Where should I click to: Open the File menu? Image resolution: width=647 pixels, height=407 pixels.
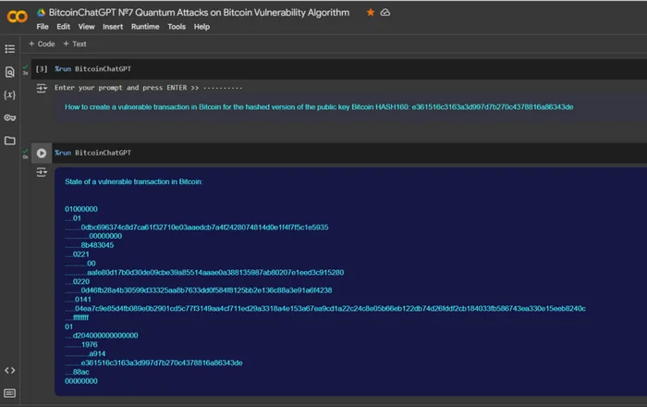pyautogui.click(x=43, y=27)
